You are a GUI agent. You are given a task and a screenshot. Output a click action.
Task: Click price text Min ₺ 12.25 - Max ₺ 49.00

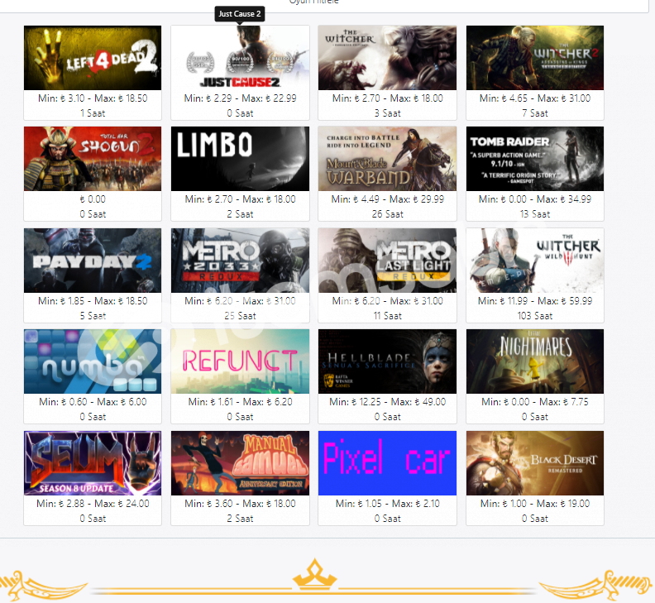click(x=388, y=402)
